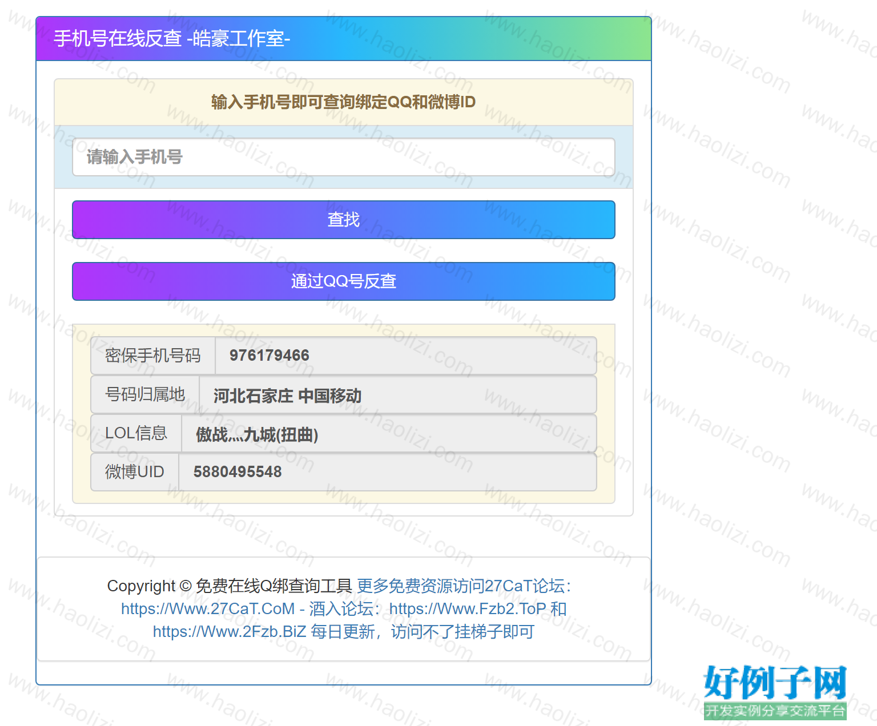Open the 更多免费资源访问27CaT论坛 link
The height and width of the screenshot is (726, 877).
464,586
